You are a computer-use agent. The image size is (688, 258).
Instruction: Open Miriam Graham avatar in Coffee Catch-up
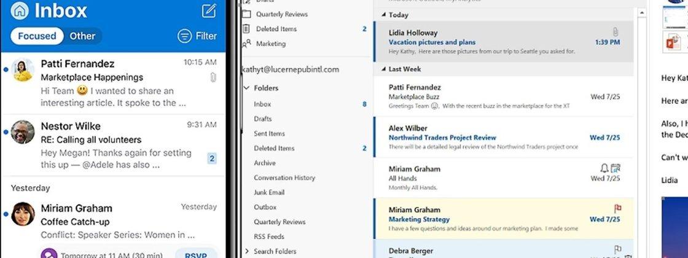pyautogui.click(x=23, y=214)
